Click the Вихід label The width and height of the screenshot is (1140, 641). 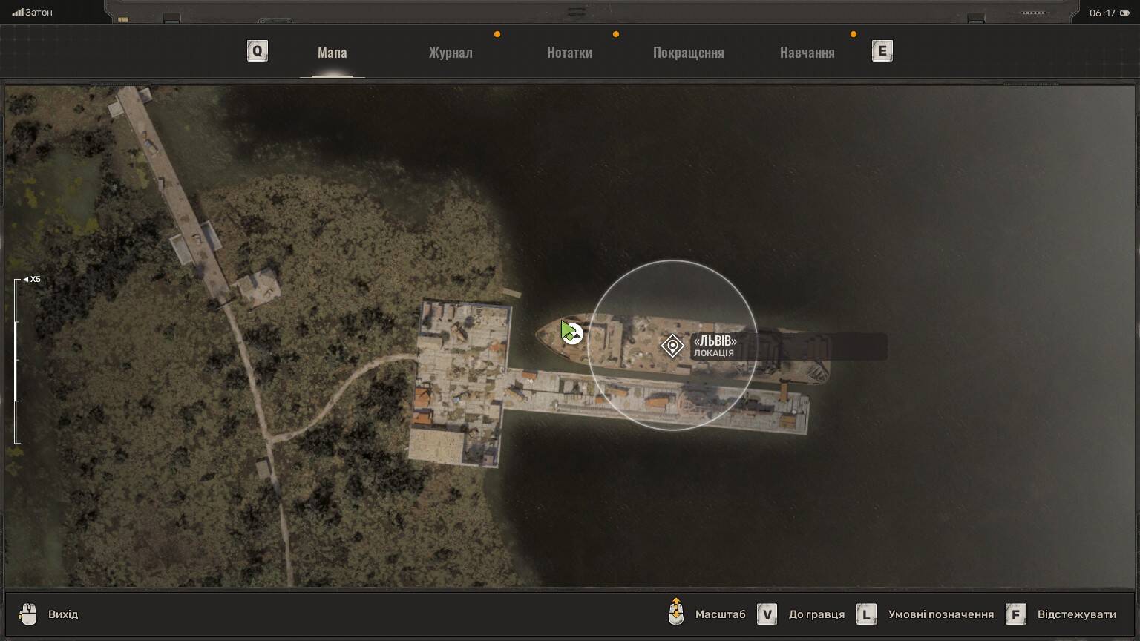63,614
